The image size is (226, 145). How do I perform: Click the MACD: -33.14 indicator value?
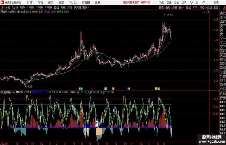click(24, 92)
